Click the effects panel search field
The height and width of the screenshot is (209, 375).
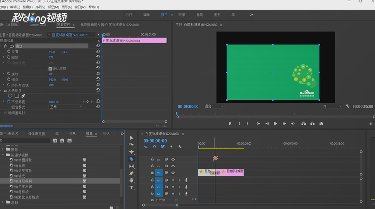point(25,141)
